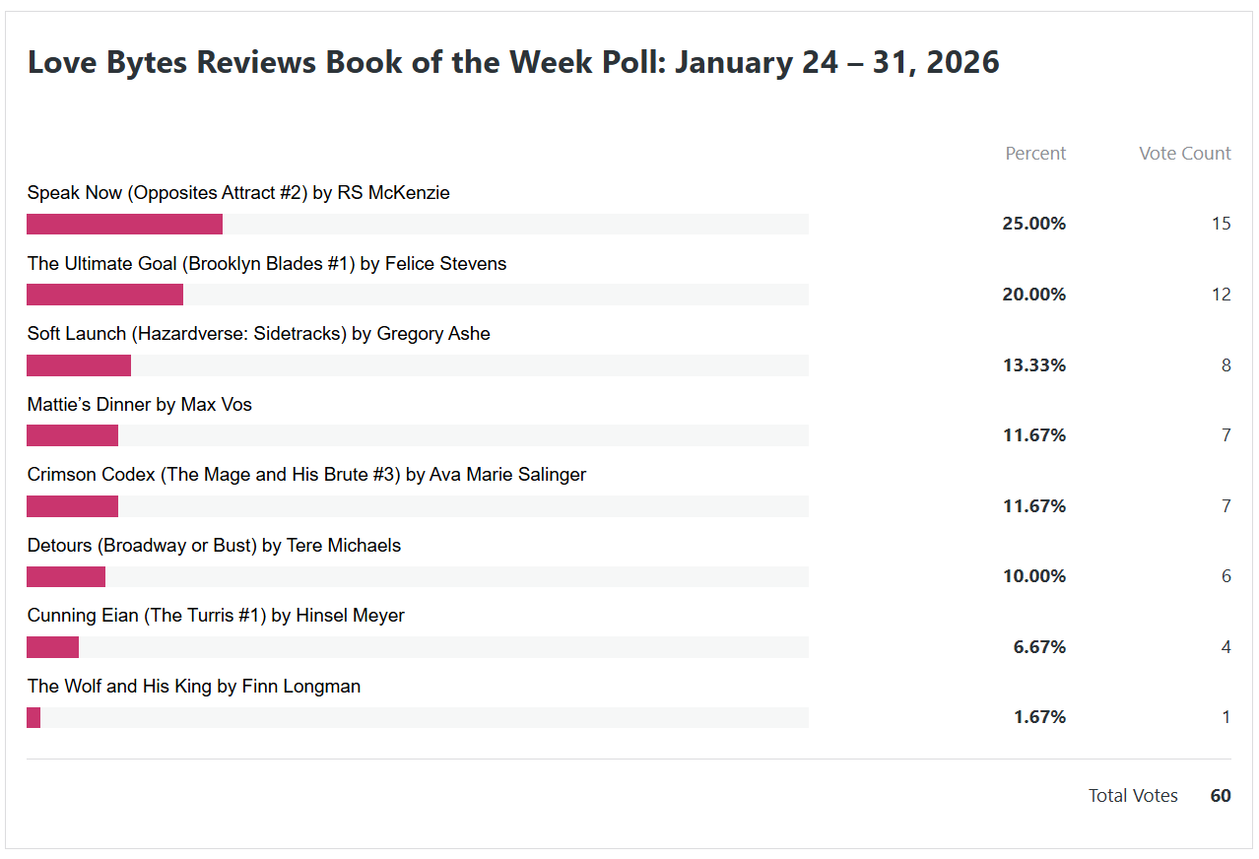Image resolution: width=1259 pixels, height=859 pixels.
Task: Click the Speak Now by RS McKenzie option
Action: [238, 193]
